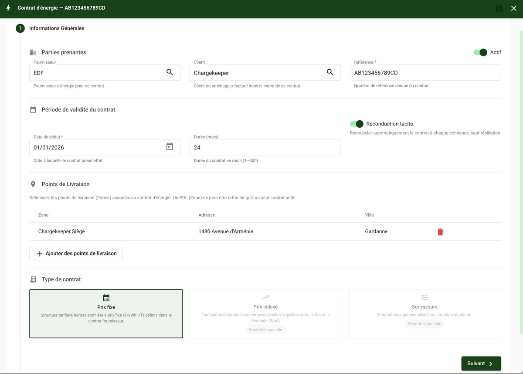The height and width of the screenshot is (374, 523).
Task: Click the Fournisseur search magnifier icon
Action: pos(170,72)
